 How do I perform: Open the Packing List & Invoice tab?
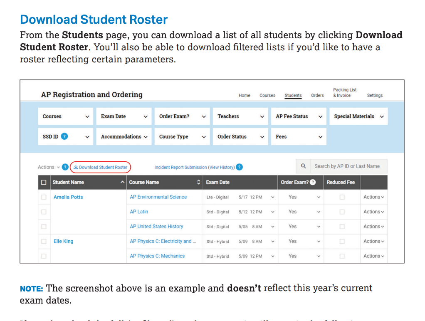click(344, 93)
